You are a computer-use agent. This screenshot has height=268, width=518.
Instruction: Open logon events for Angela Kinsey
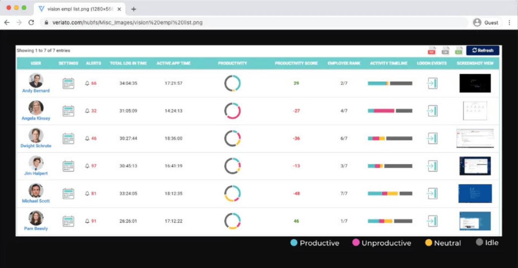pos(432,111)
